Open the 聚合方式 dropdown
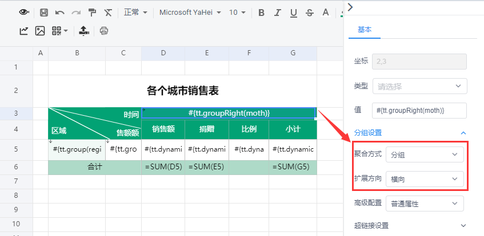484x236 pixels. point(425,154)
